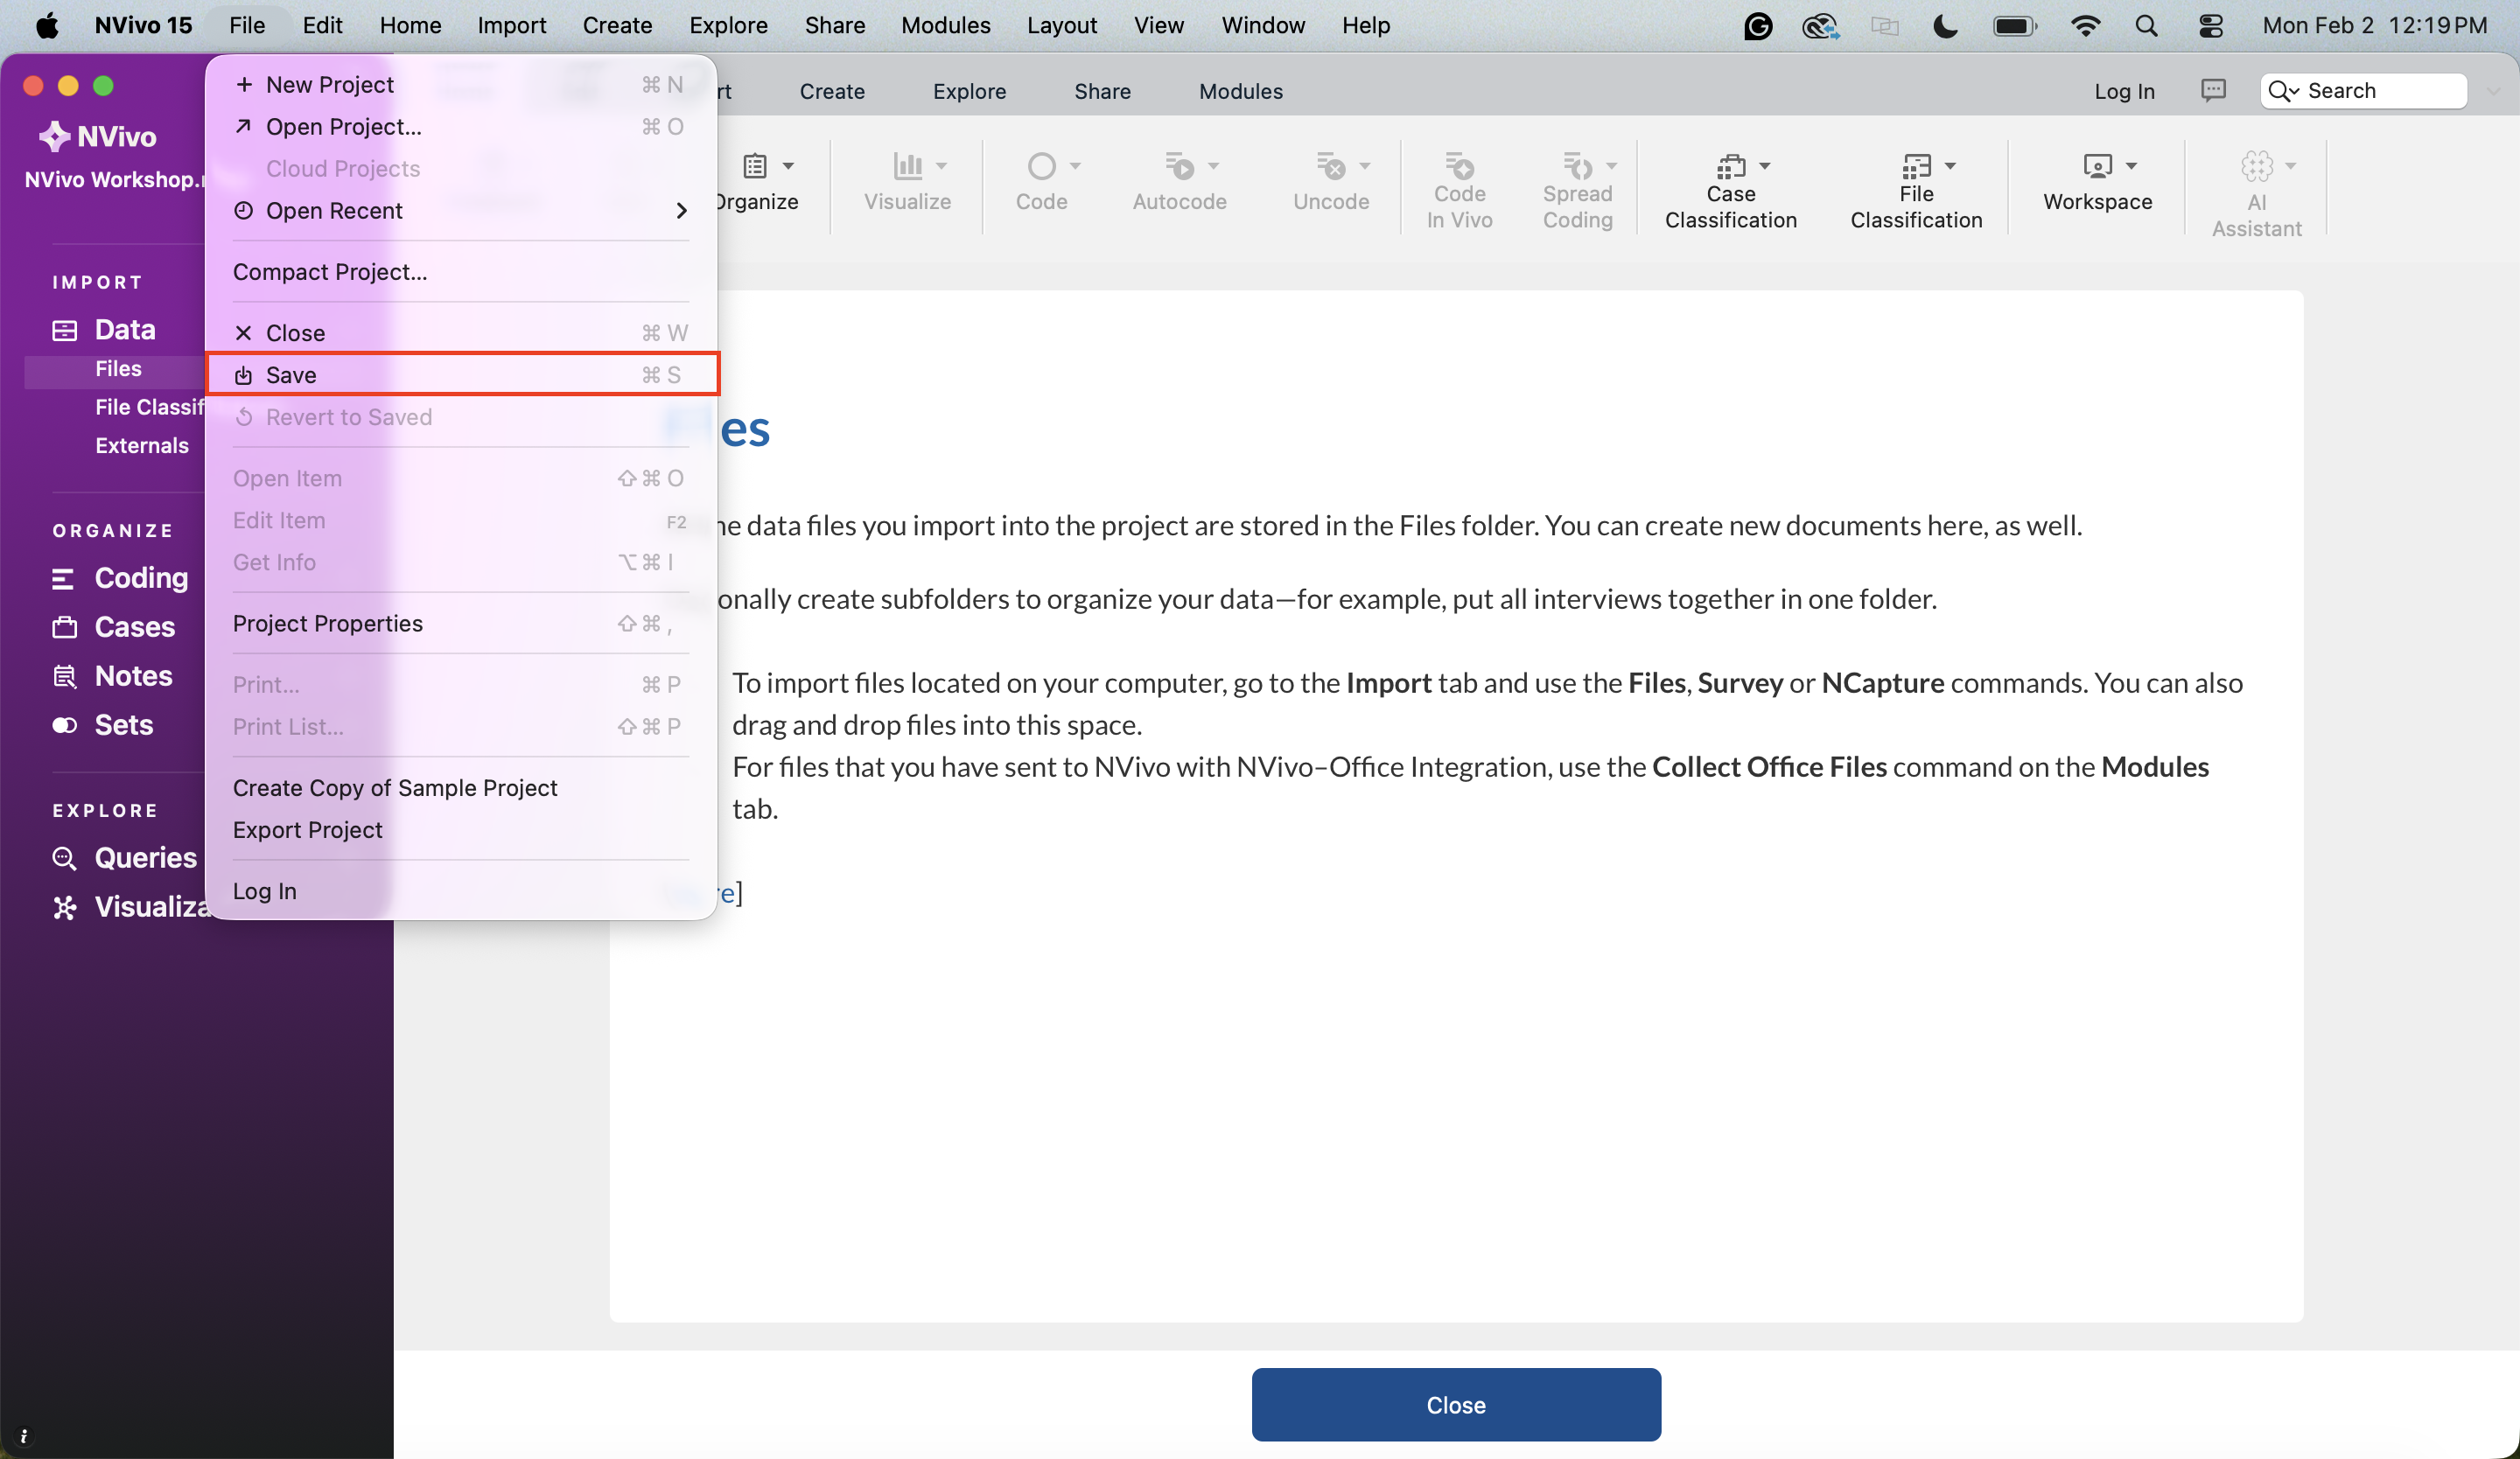Switch to the Modules ribbon tab
This screenshot has height=1459, width=2520.
1240,91
